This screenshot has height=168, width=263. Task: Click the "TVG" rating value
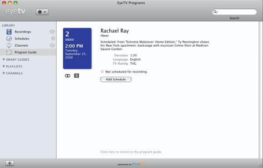(x=133, y=63)
